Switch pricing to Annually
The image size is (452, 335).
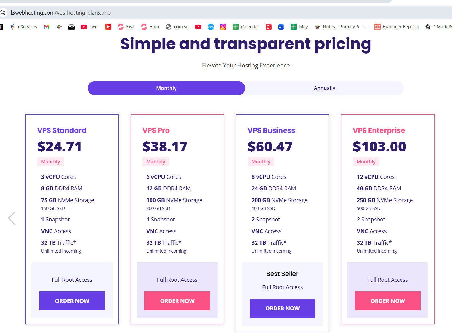325,88
